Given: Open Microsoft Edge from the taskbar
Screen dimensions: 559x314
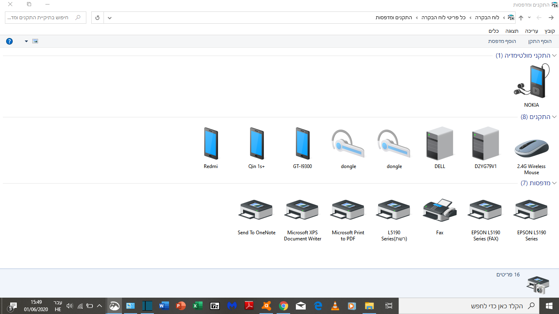Looking at the screenshot, I should pyautogui.click(x=318, y=305).
